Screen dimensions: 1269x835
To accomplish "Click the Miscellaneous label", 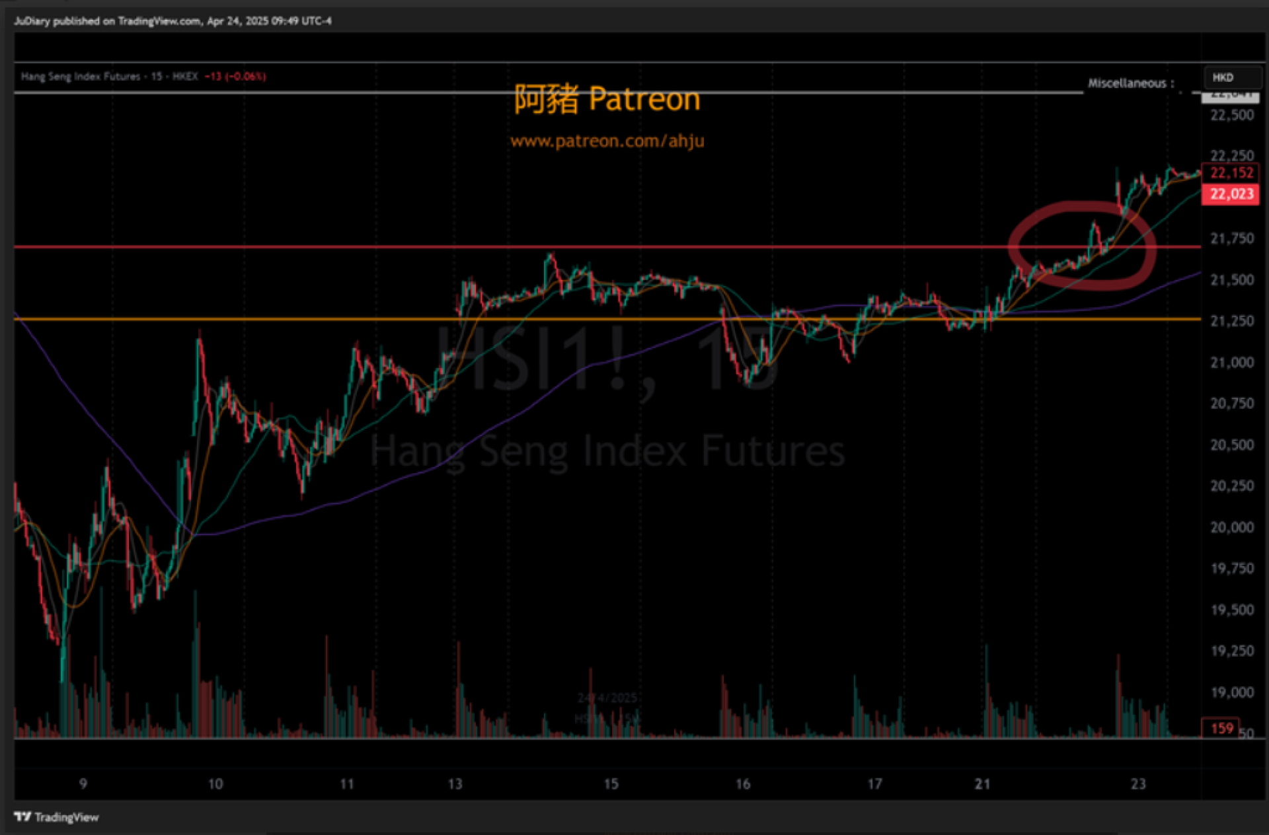I will (x=1130, y=83).
